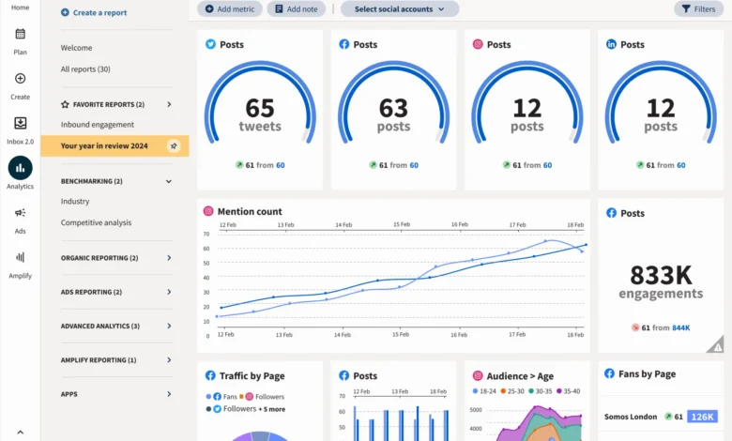This screenshot has height=441, width=732.
Task: Expand the Organic Reporting section
Action: click(169, 258)
